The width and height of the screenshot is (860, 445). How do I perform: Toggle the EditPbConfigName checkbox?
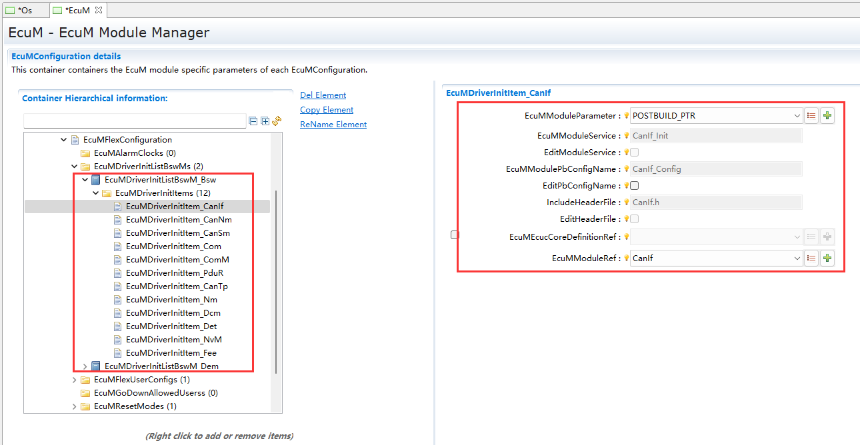[x=635, y=186]
